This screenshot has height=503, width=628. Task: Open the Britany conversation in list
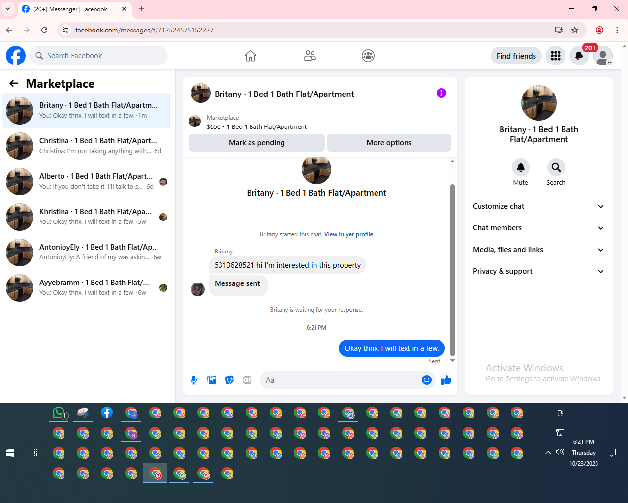coord(87,111)
